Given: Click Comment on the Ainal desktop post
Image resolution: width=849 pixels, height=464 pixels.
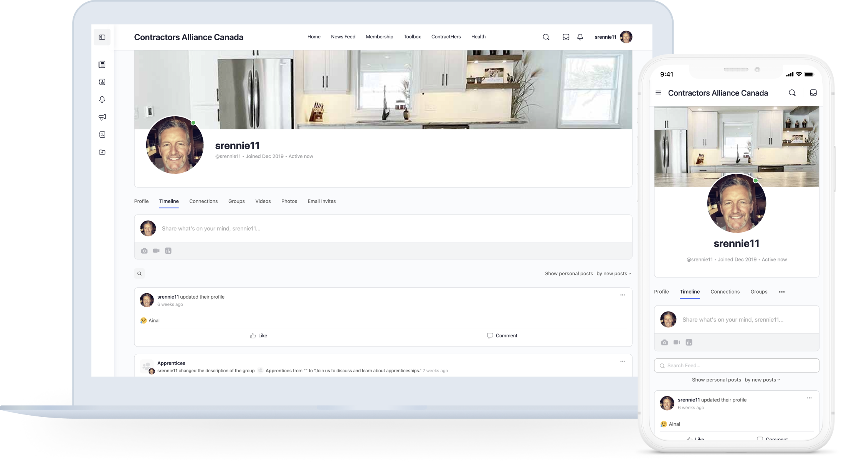Looking at the screenshot, I should pyautogui.click(x=502, y=335).
